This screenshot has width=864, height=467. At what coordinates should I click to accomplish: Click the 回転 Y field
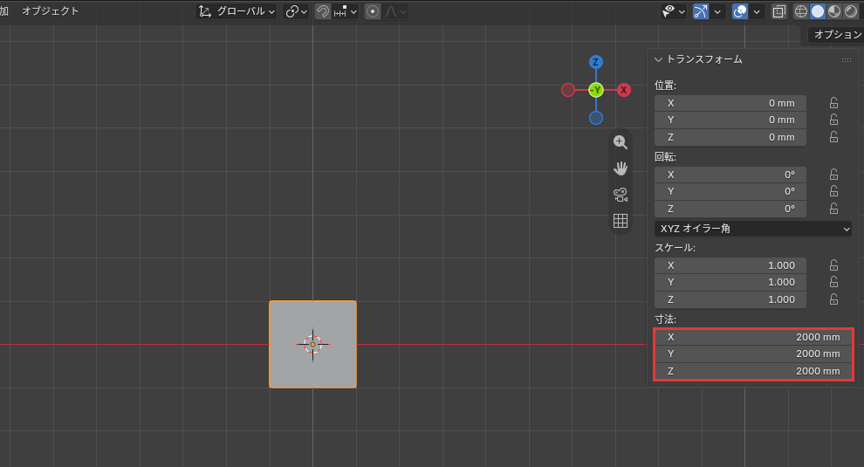tap(730, 191)
